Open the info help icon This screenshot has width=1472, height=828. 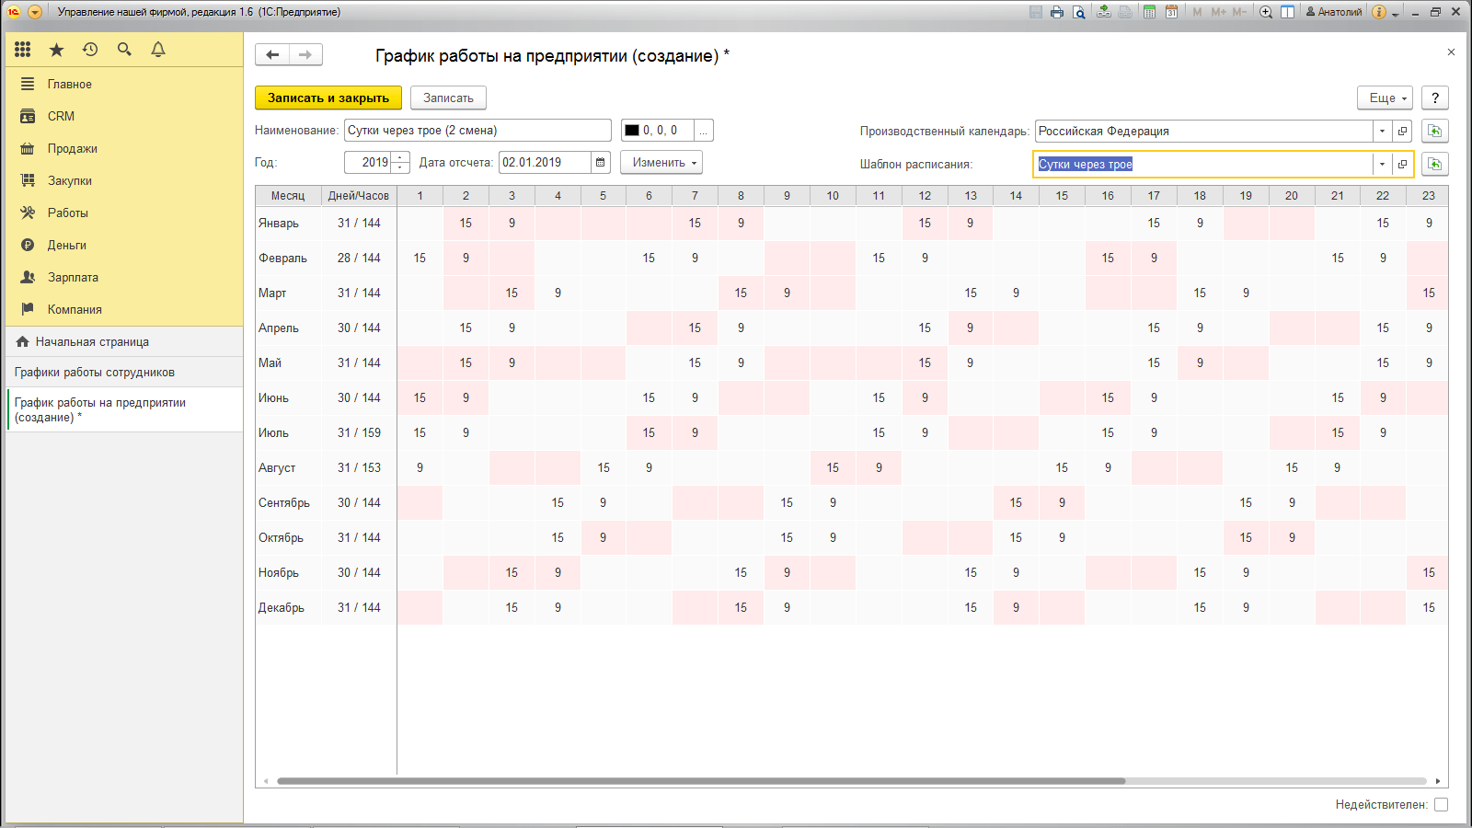coord(1379,12)
